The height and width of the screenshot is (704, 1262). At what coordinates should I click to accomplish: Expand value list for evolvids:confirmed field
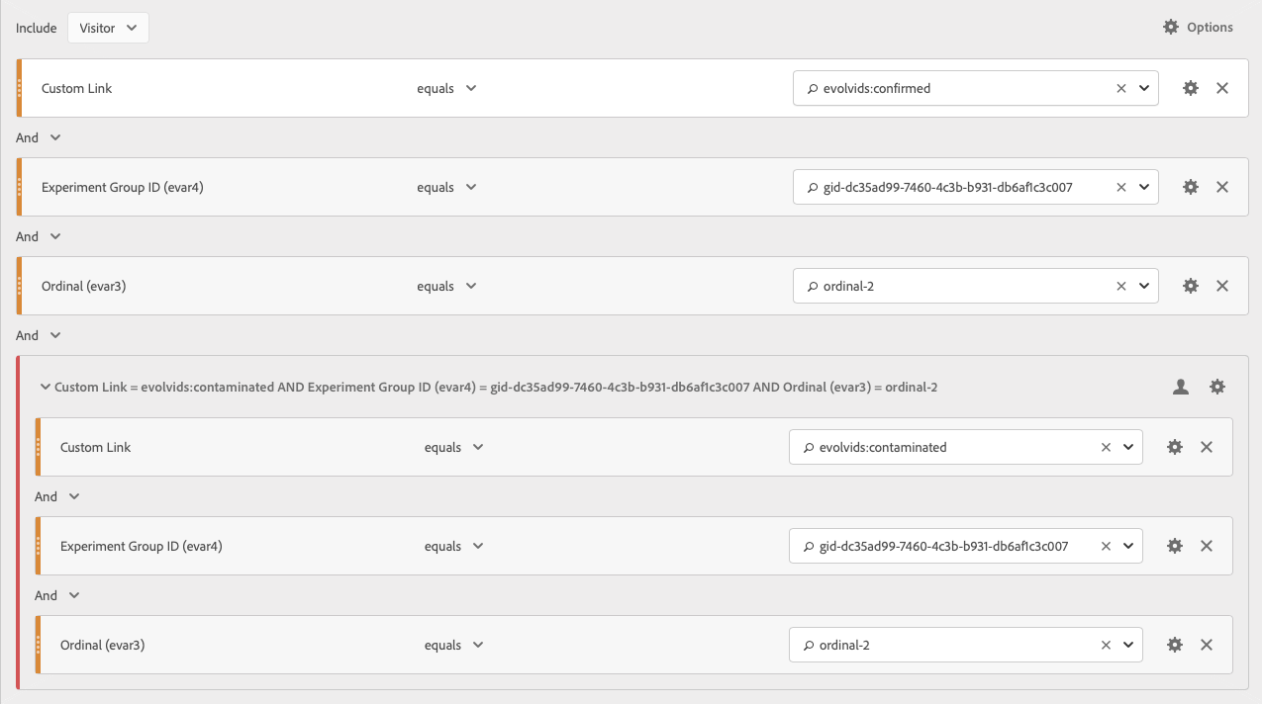click(1144, 88)
